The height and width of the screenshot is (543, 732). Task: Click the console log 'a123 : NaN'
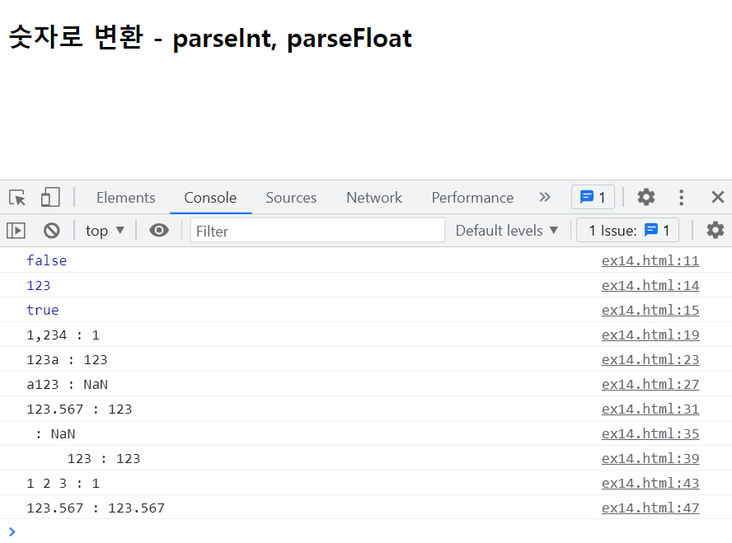pyautogui.click(x=67, y=385)
